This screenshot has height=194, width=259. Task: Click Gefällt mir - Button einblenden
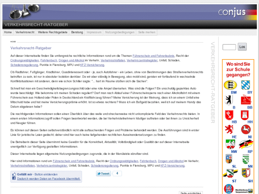click(x=37, y=174)
